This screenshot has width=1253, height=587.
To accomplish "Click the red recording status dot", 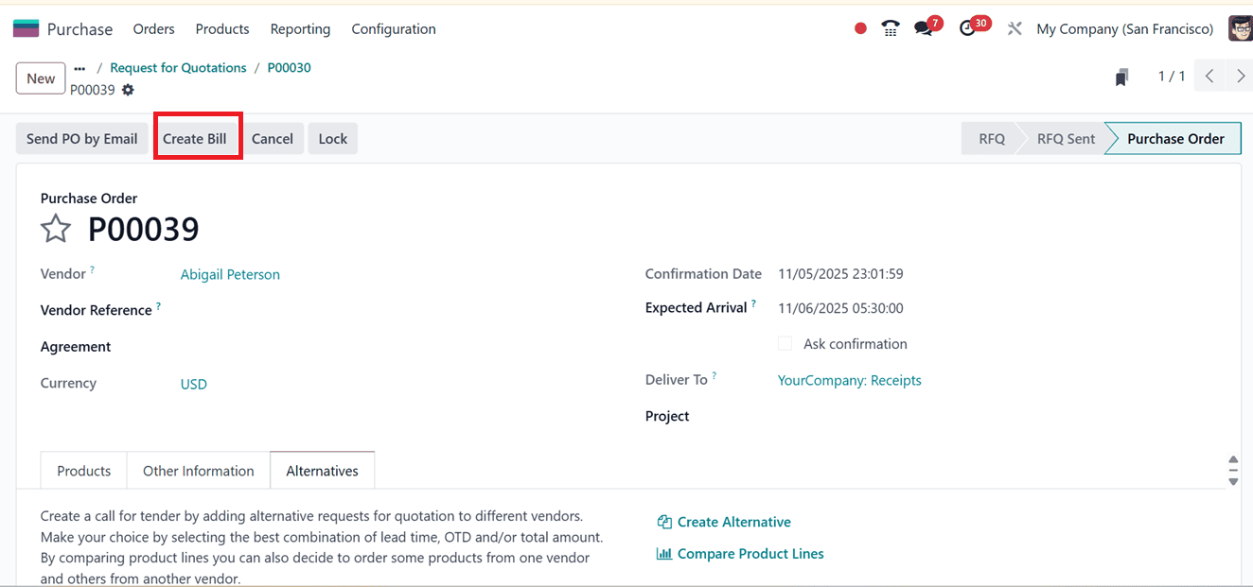I will [x=859, y=28].
